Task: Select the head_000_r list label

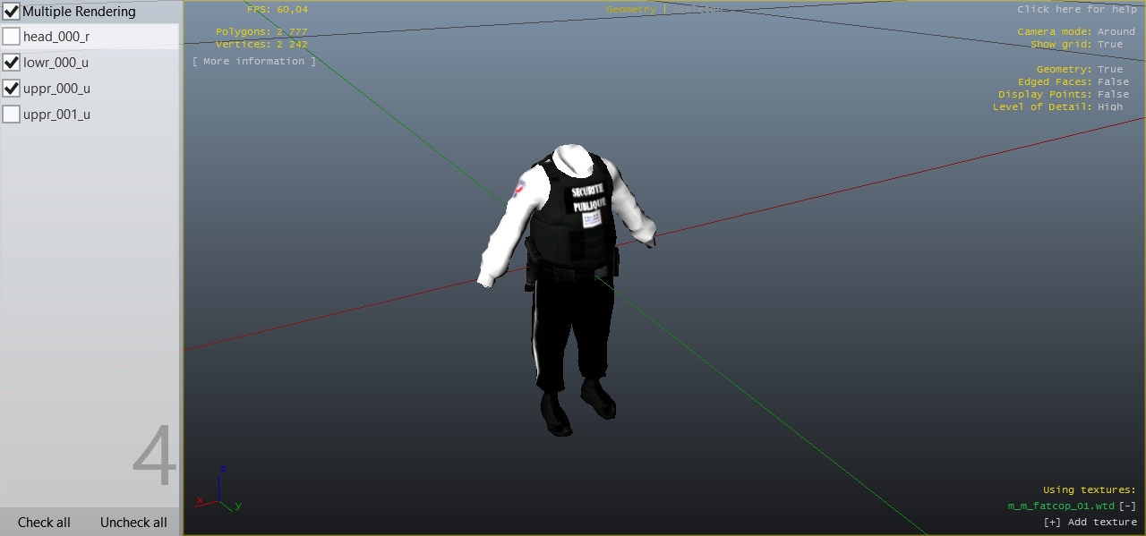Action: coord(56,37)
